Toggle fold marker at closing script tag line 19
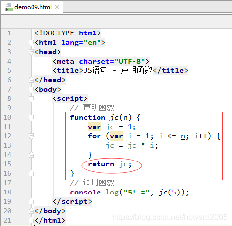 [31, 202]
